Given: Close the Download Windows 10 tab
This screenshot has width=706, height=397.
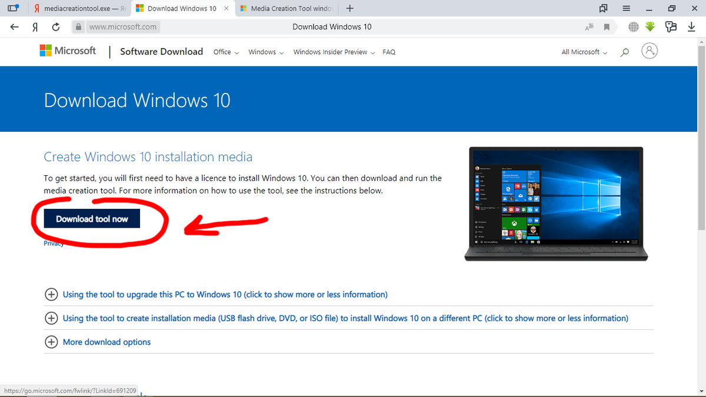Looking at the screenshot, I should click(x=227, y=9).
